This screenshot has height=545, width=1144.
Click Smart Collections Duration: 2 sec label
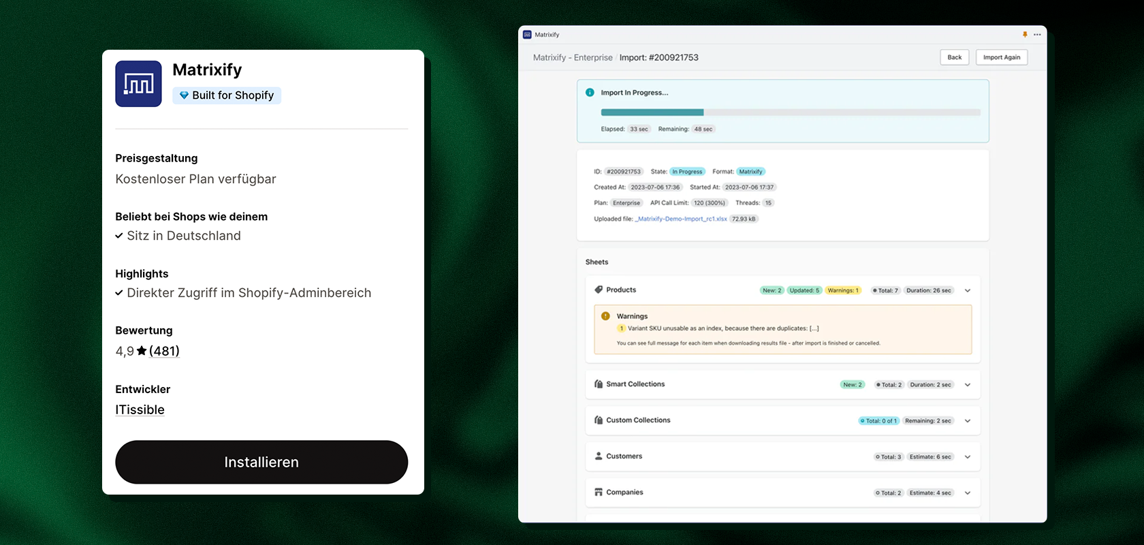(931, 385)
